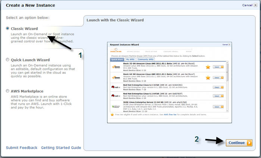Click Select button for Red Hat 6.1 32 bit
Screen dimensions: 261x158
[x=218, y=87]
